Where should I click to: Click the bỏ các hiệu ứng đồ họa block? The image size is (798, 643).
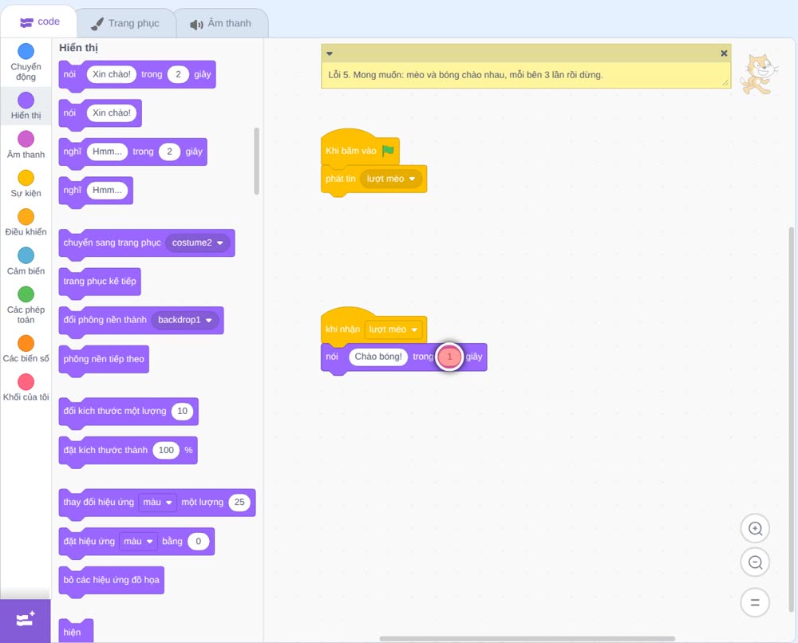(x=112, y=581)
